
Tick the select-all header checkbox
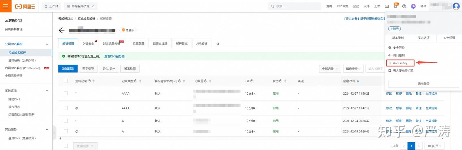66,81
